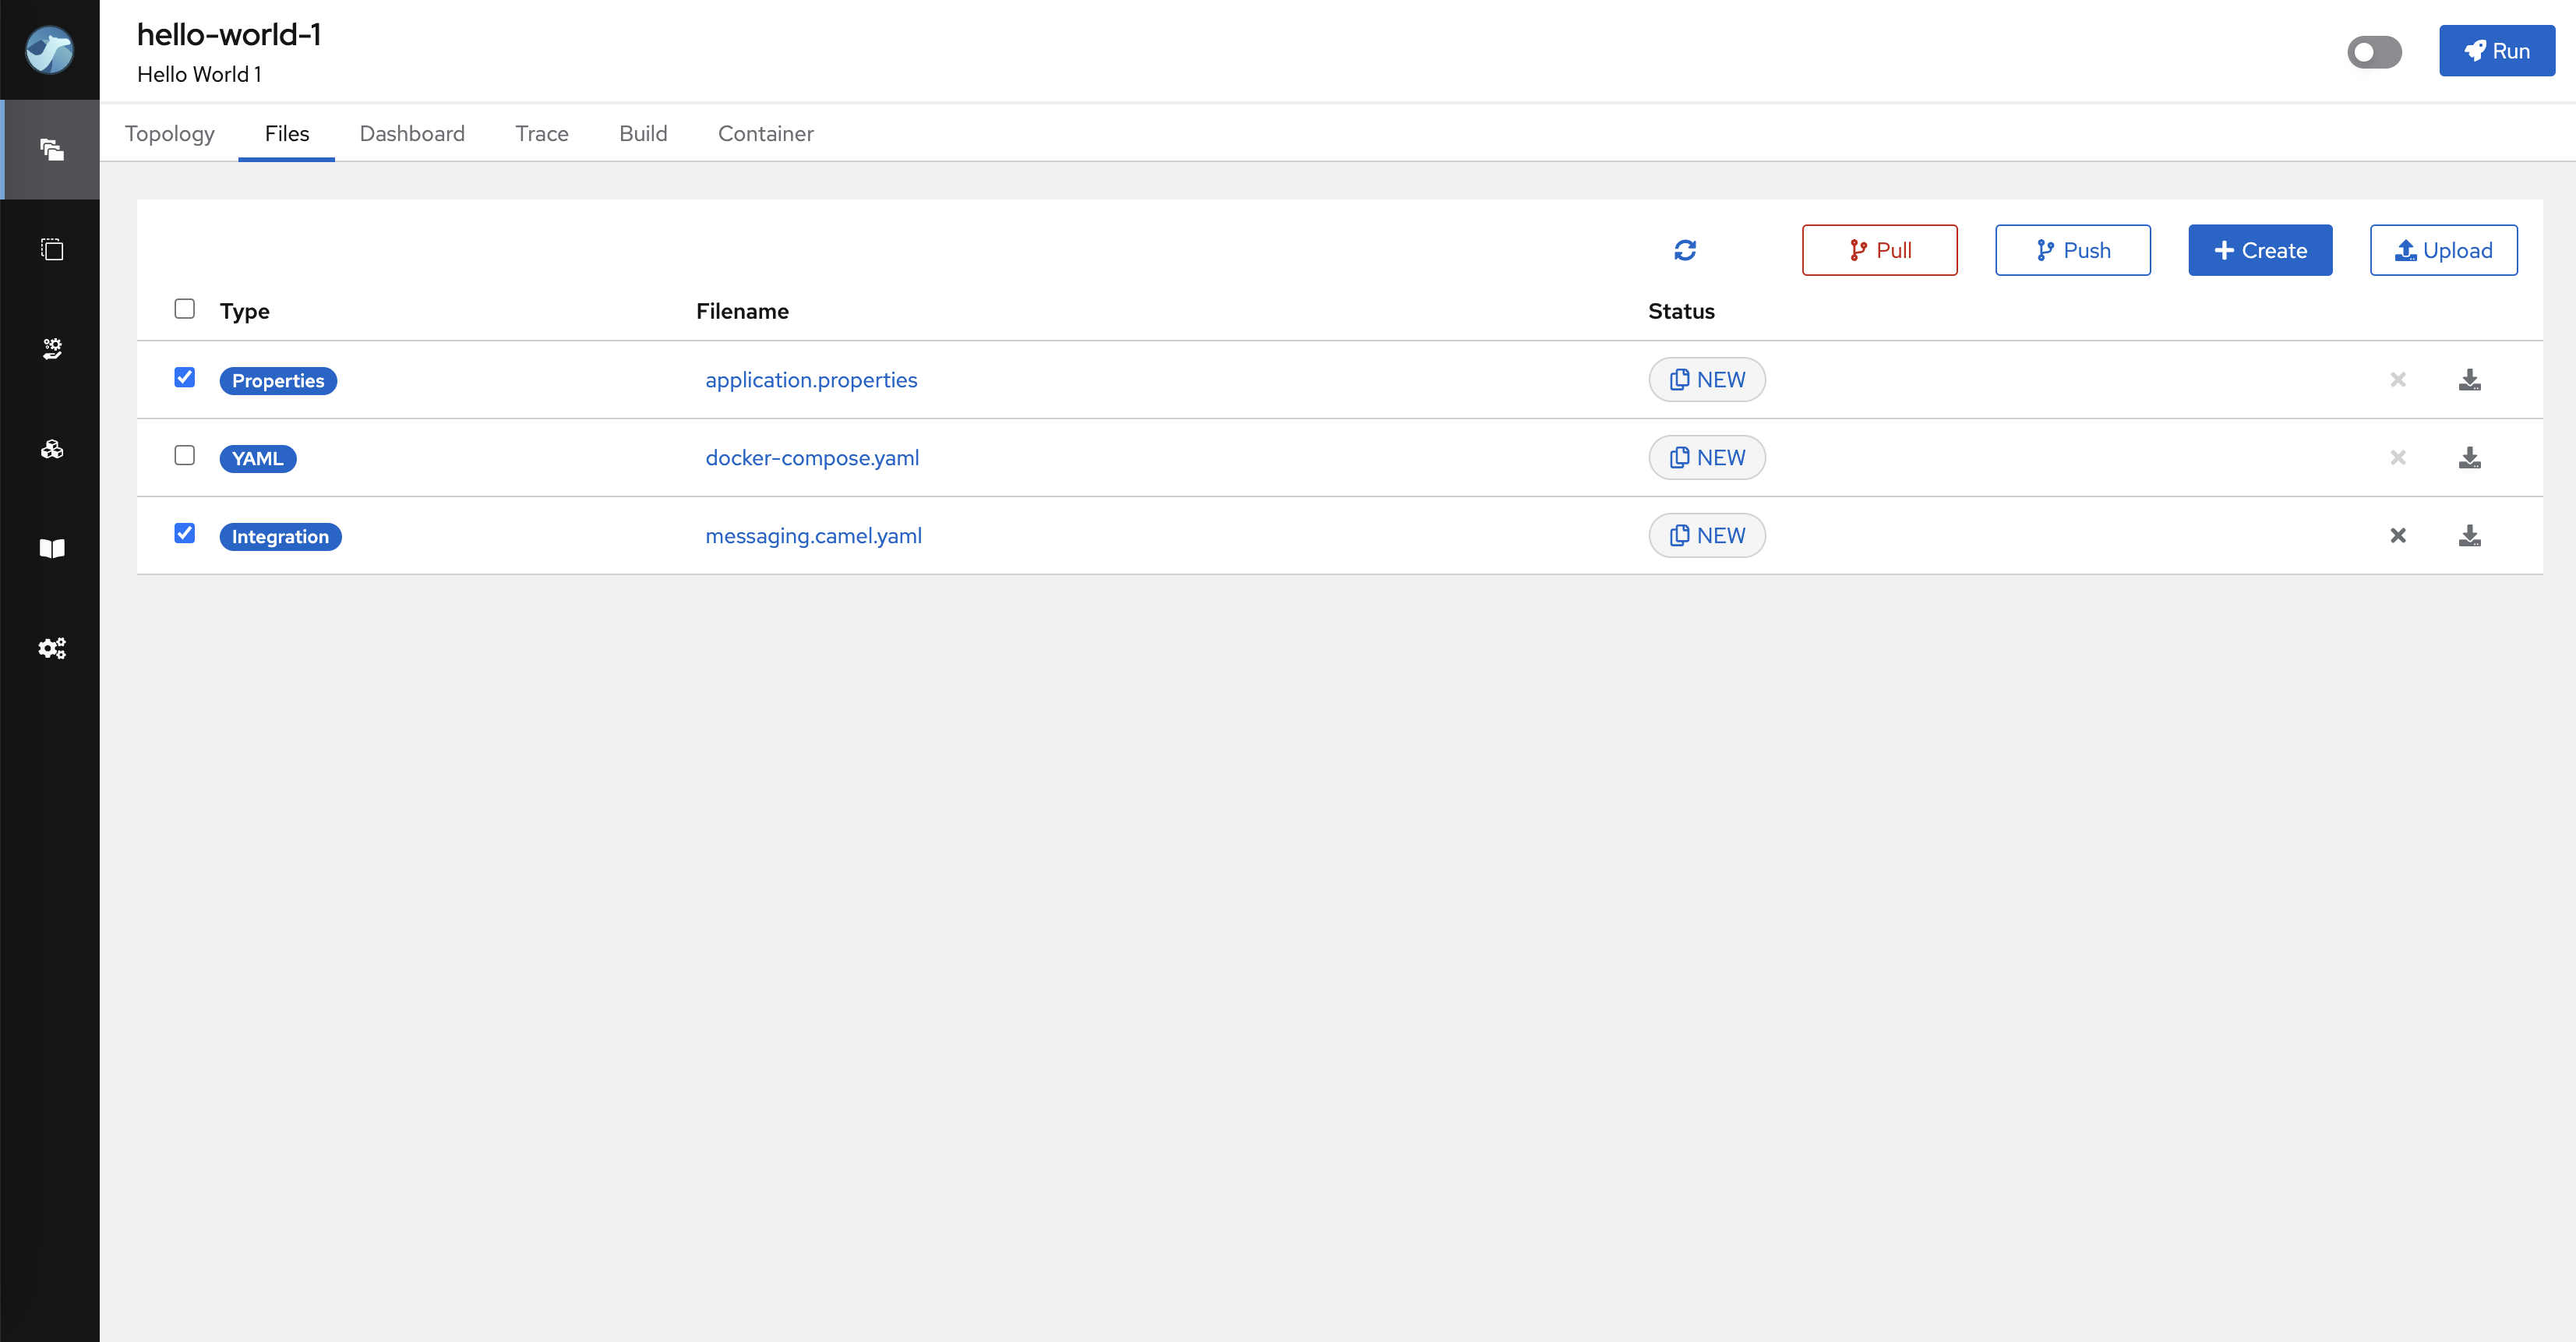Open the Kamelets section in the sidebar
This screenshot has height=1342, width=2576.
(51, 448)
